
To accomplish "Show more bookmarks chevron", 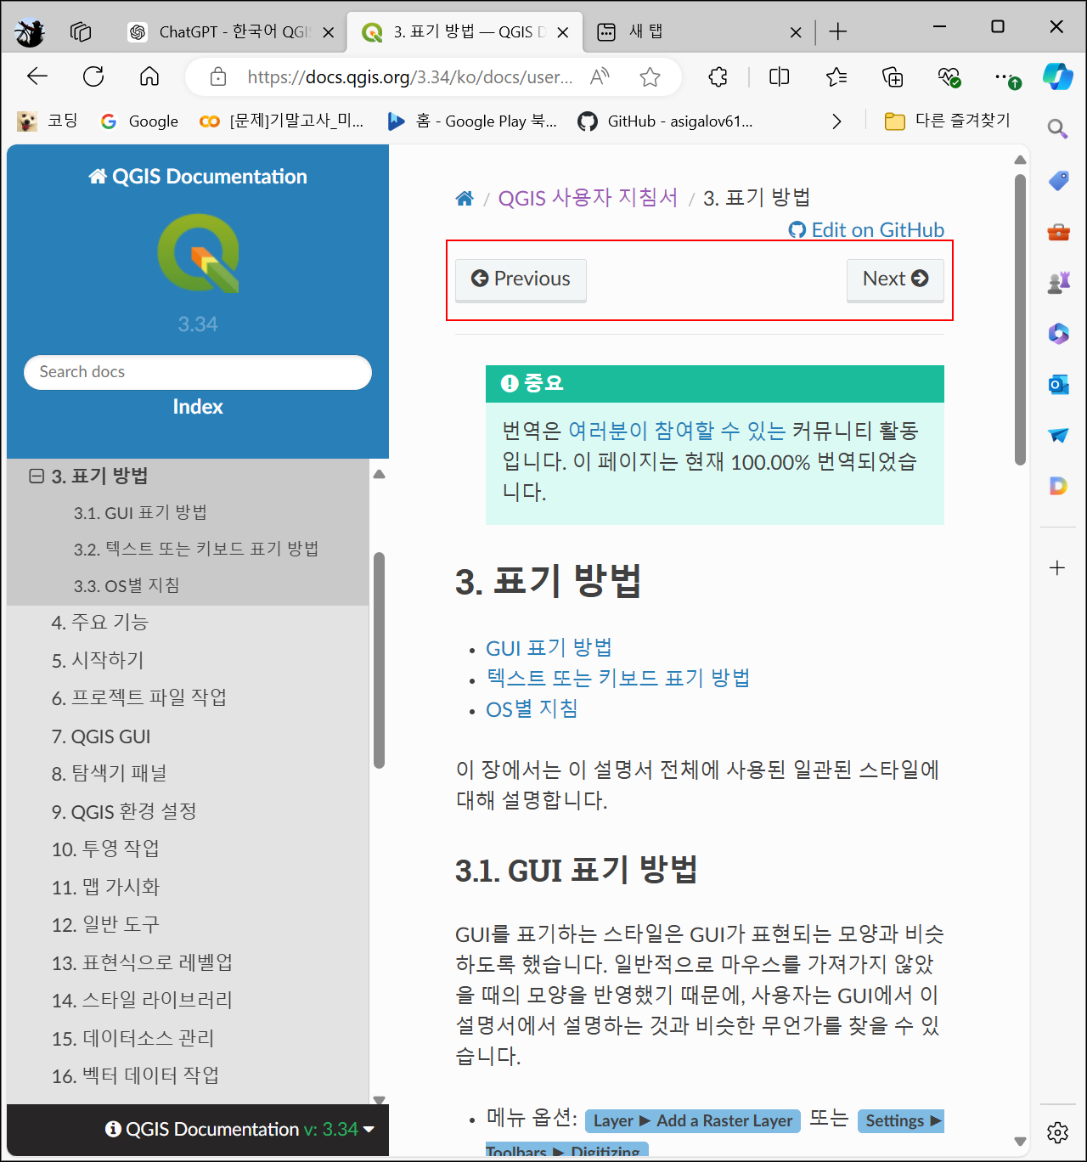I will click(x=836, y=121).
